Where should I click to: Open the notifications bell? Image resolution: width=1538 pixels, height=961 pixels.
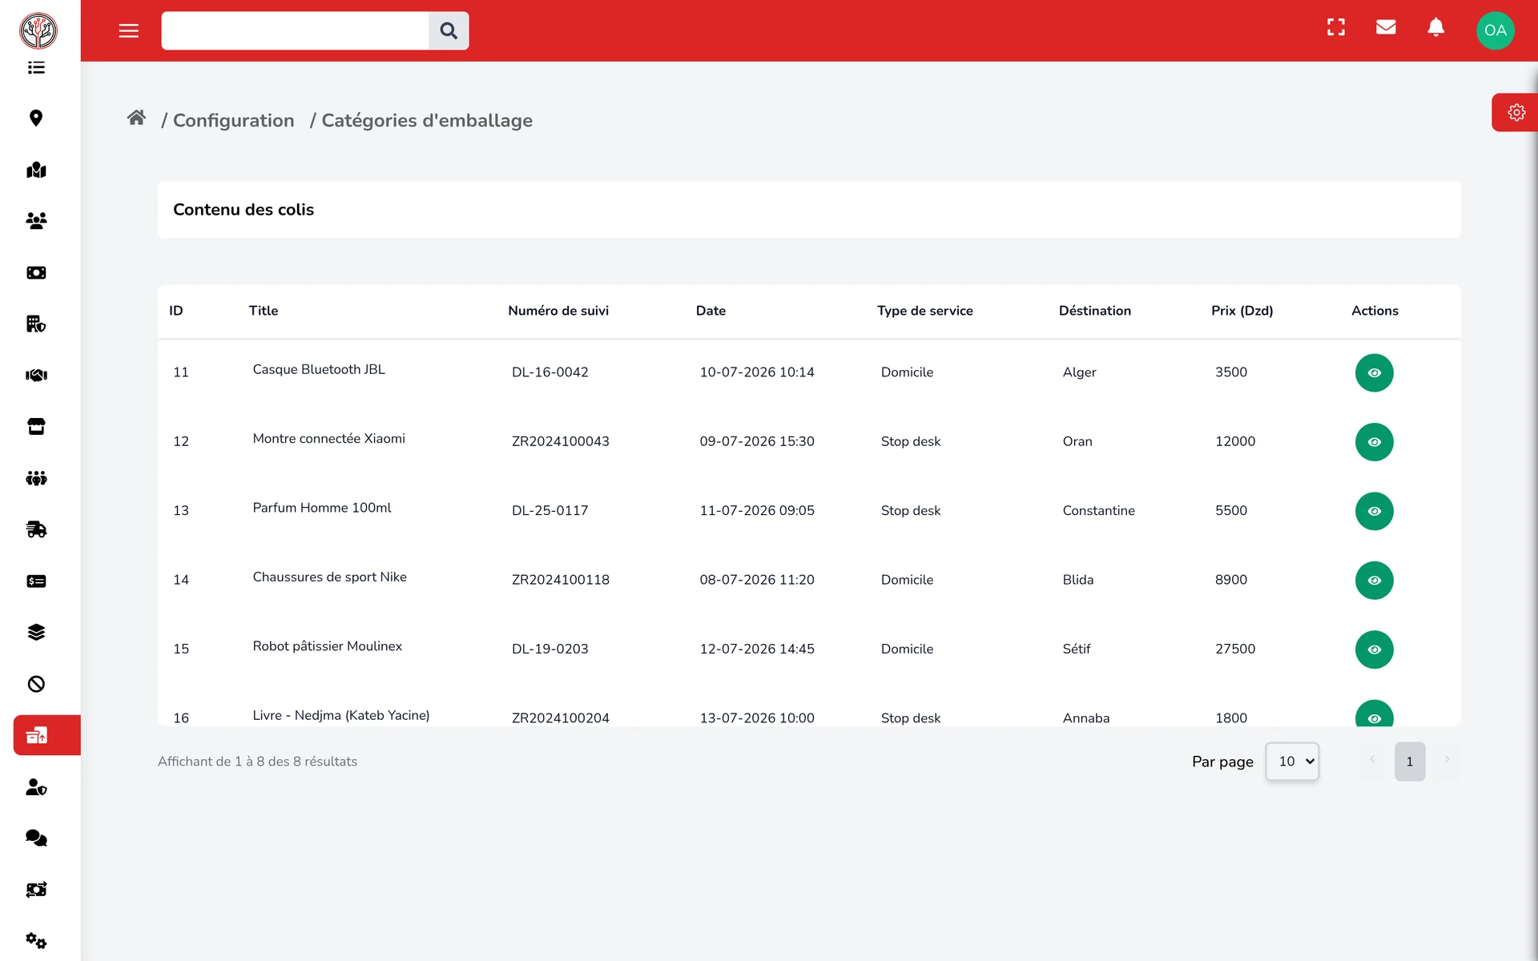pos(1435,27)
